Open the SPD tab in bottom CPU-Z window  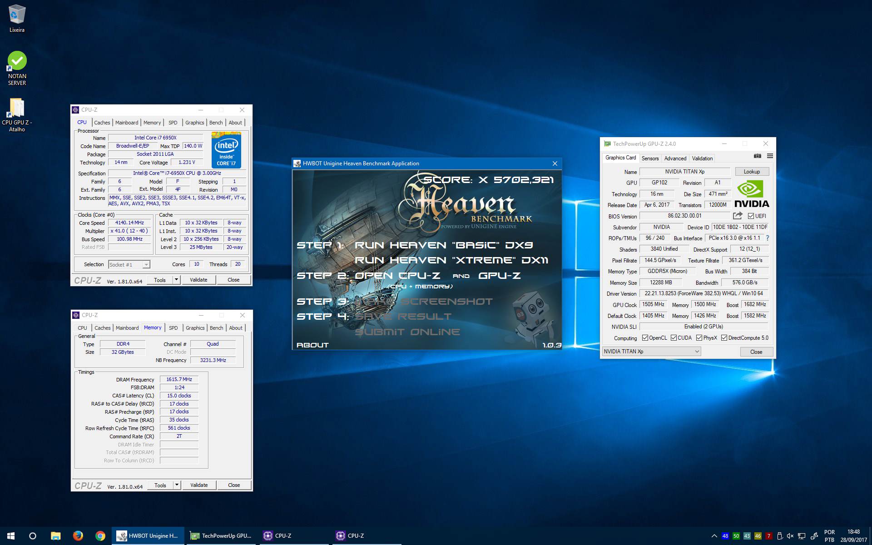tap(173, 328)
